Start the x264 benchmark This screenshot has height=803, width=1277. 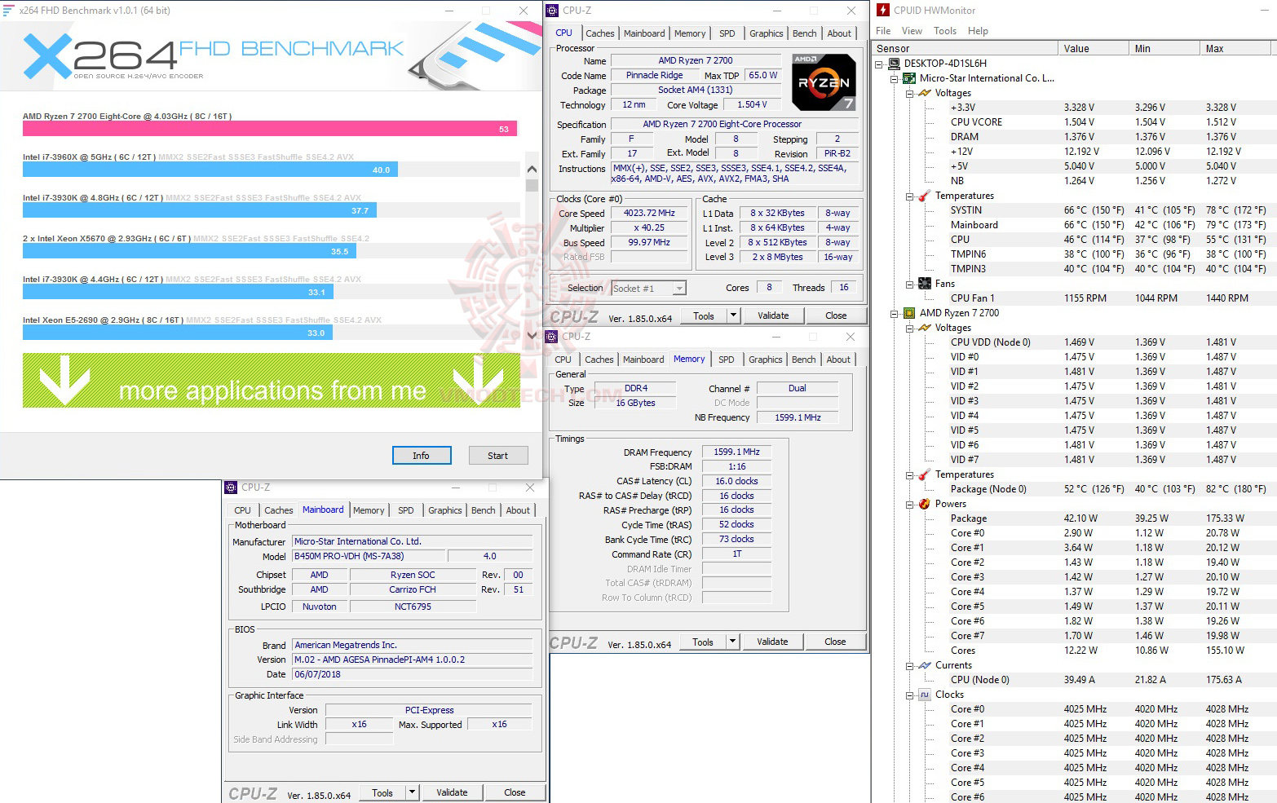coord(497,455)
